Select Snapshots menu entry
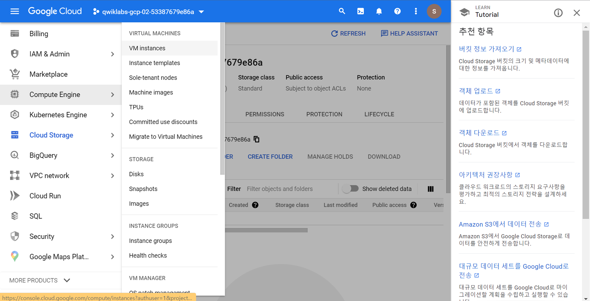Viewport: 590px width, 301px height. pyautogui.click(x=169, y=189)
